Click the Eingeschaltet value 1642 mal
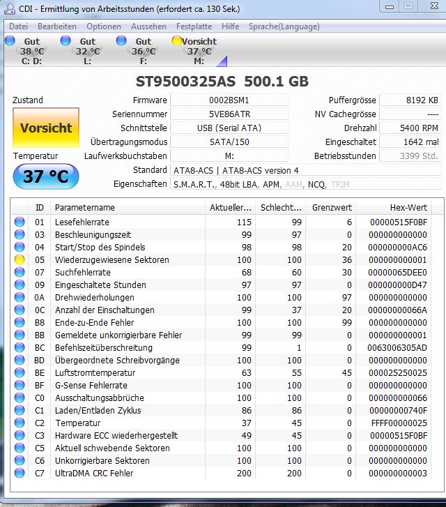Image resolution: width=446 pixels, height=507 pixels. 410,142
